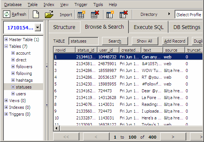
Task: Click the Duplicate button
Action: point(198,41)
